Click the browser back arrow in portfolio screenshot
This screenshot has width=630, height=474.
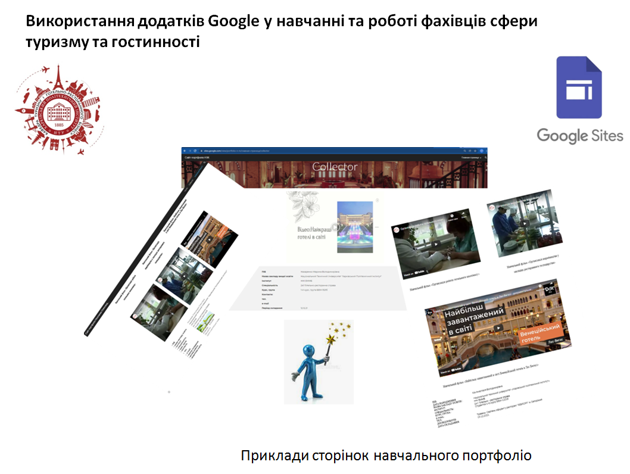tap(185, 151)
